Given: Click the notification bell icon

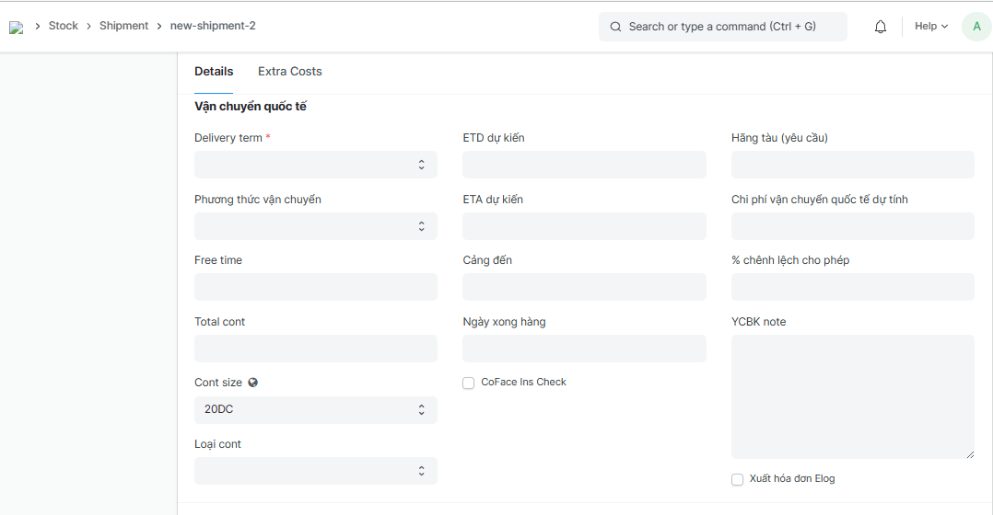Looking at the screenshot, I should (881, 27).
